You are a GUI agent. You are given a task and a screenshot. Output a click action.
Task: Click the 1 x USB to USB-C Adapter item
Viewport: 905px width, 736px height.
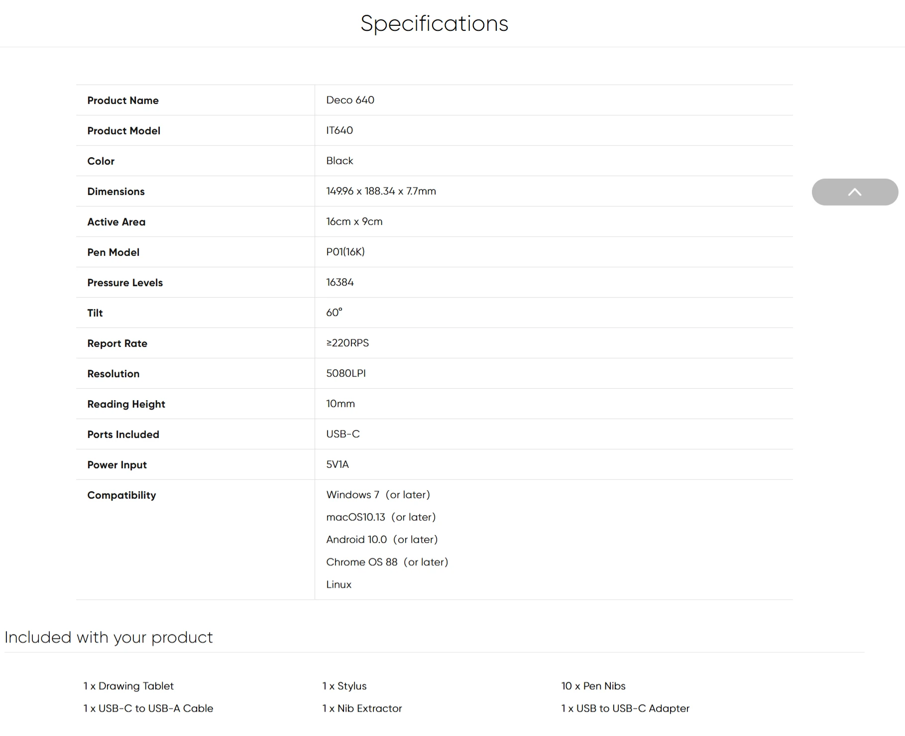coord(625,708)
